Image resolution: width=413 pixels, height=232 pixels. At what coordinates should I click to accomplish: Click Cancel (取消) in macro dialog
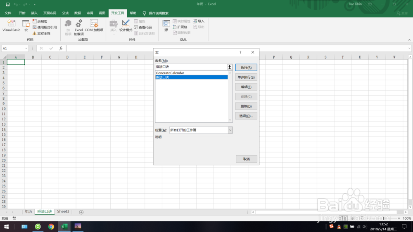point(246,159)
